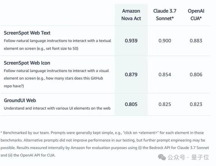Select the Claude 3.7 Sonnet column header

pos(165,15)
